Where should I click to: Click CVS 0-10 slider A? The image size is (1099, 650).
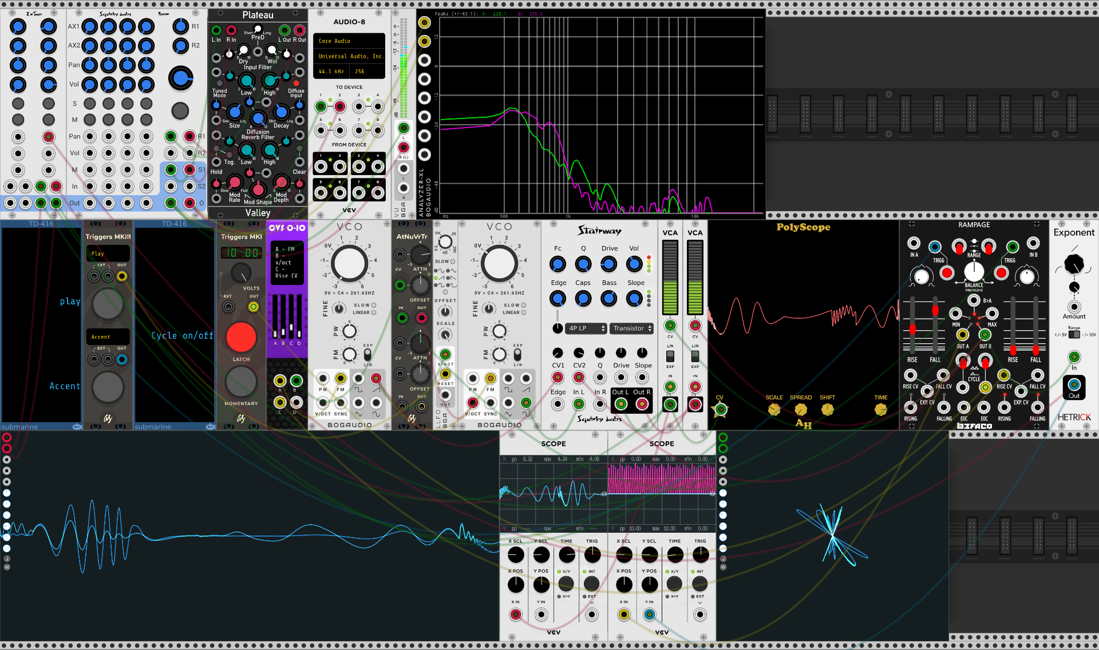click(x=275, y=316)
